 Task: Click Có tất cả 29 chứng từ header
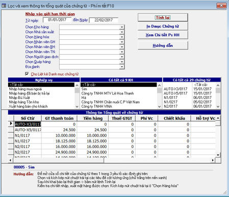(x=192, y=80)
